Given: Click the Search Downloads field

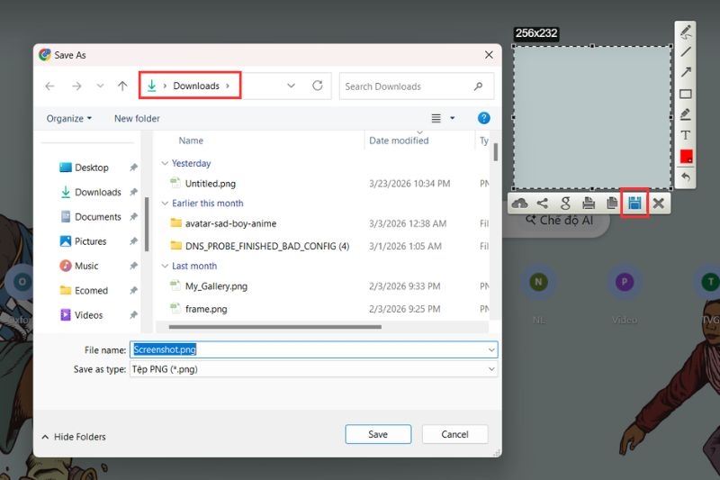Looking at the screenshot, I should click(x=417, y=86).
